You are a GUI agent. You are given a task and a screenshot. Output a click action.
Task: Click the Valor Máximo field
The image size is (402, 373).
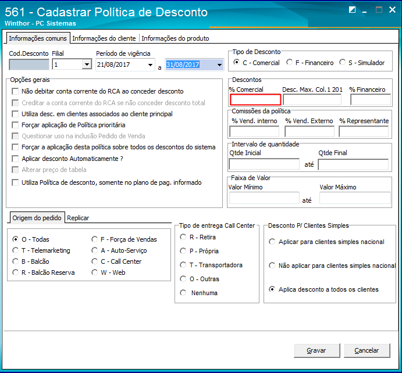click(x=355, y=198)
